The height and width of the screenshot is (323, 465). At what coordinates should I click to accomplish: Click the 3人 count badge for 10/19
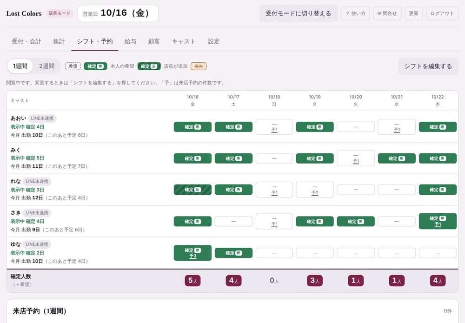coord(315,280)
